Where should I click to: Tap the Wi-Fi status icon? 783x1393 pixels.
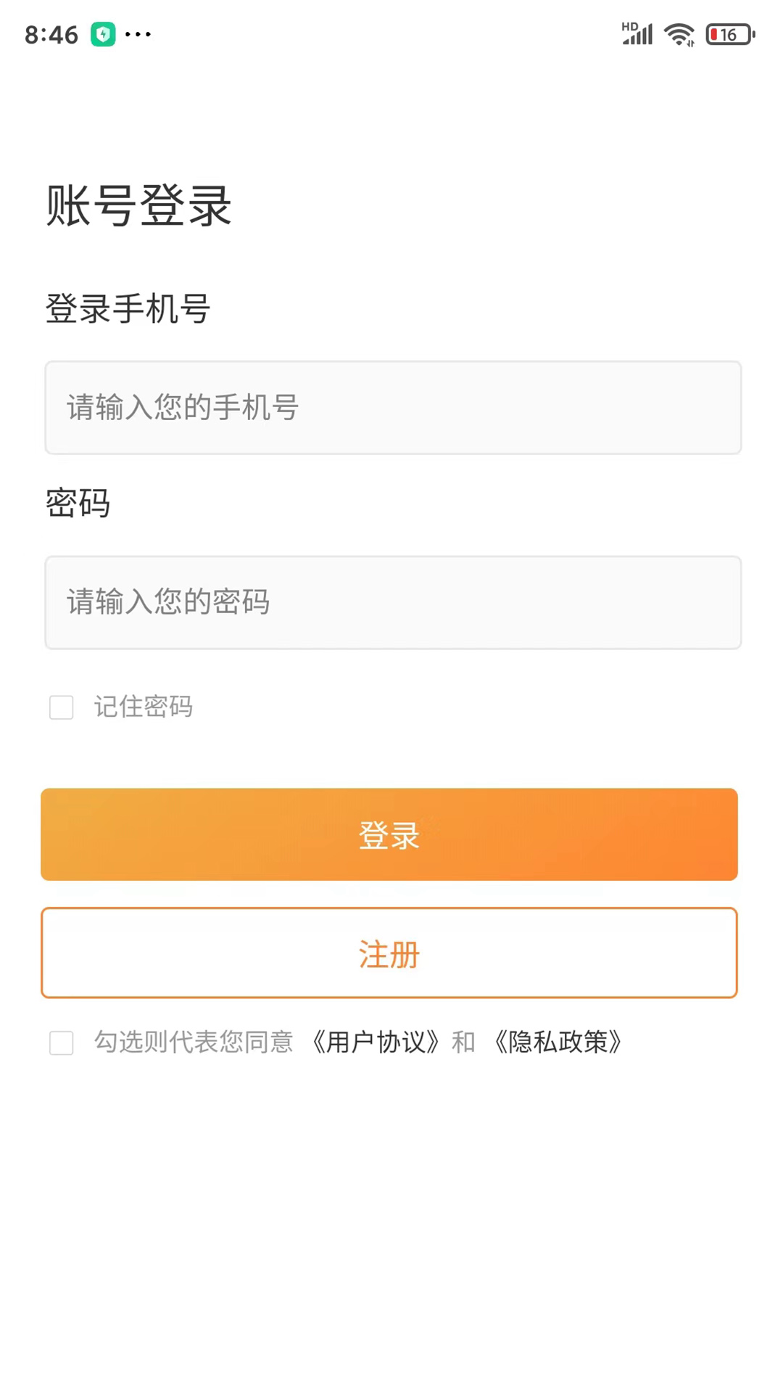pyautogui.click(x=679, y=34)
